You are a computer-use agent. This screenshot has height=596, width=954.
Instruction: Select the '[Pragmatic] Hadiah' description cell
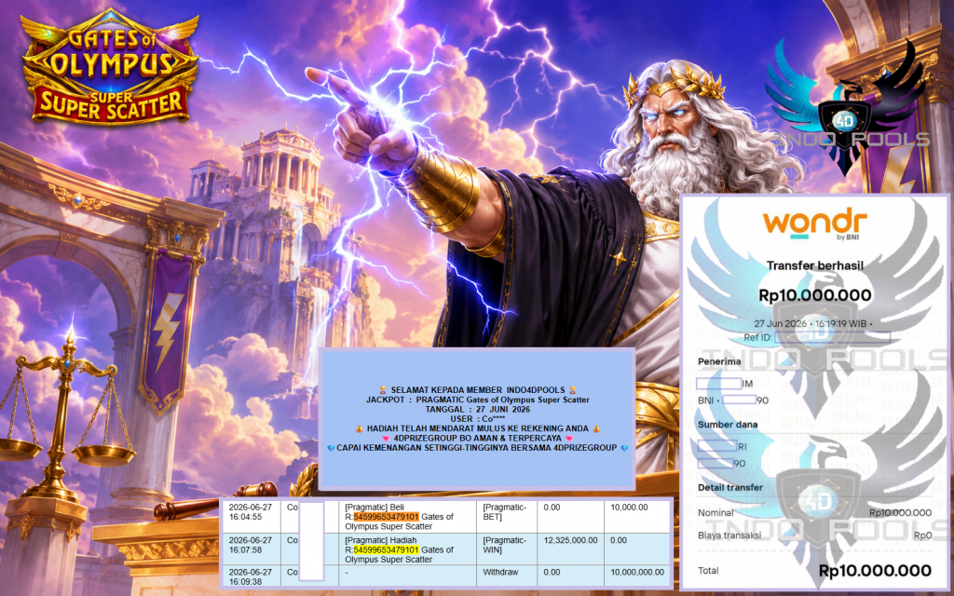408,549
